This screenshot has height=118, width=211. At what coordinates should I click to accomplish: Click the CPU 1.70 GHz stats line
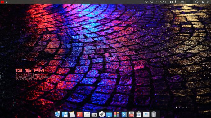click(x=28, y=79)
